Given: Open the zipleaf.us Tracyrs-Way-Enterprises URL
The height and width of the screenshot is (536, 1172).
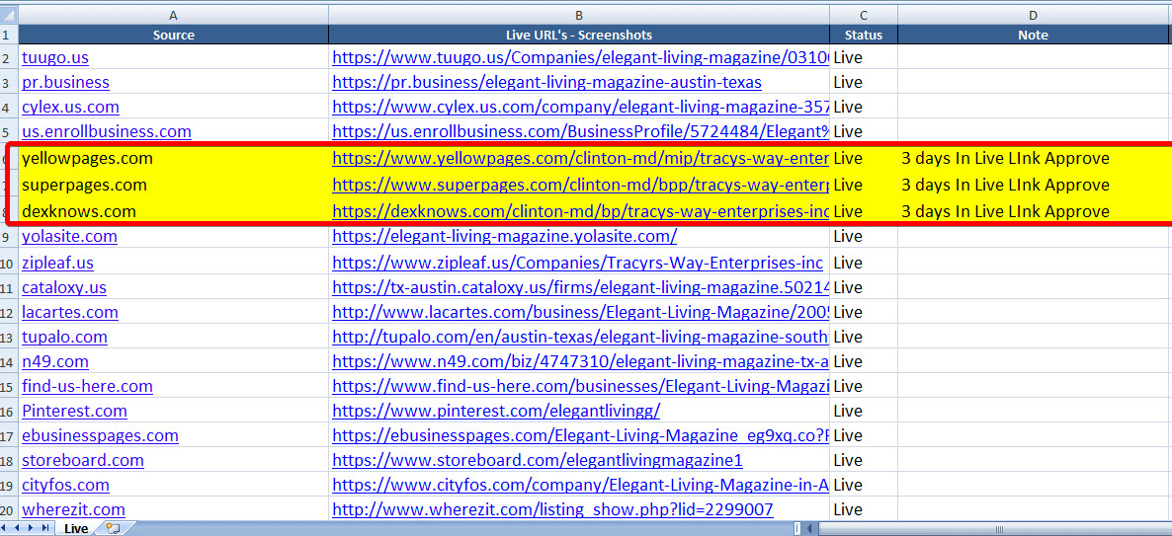Looking at the screenshot, I should click(577, 263).
